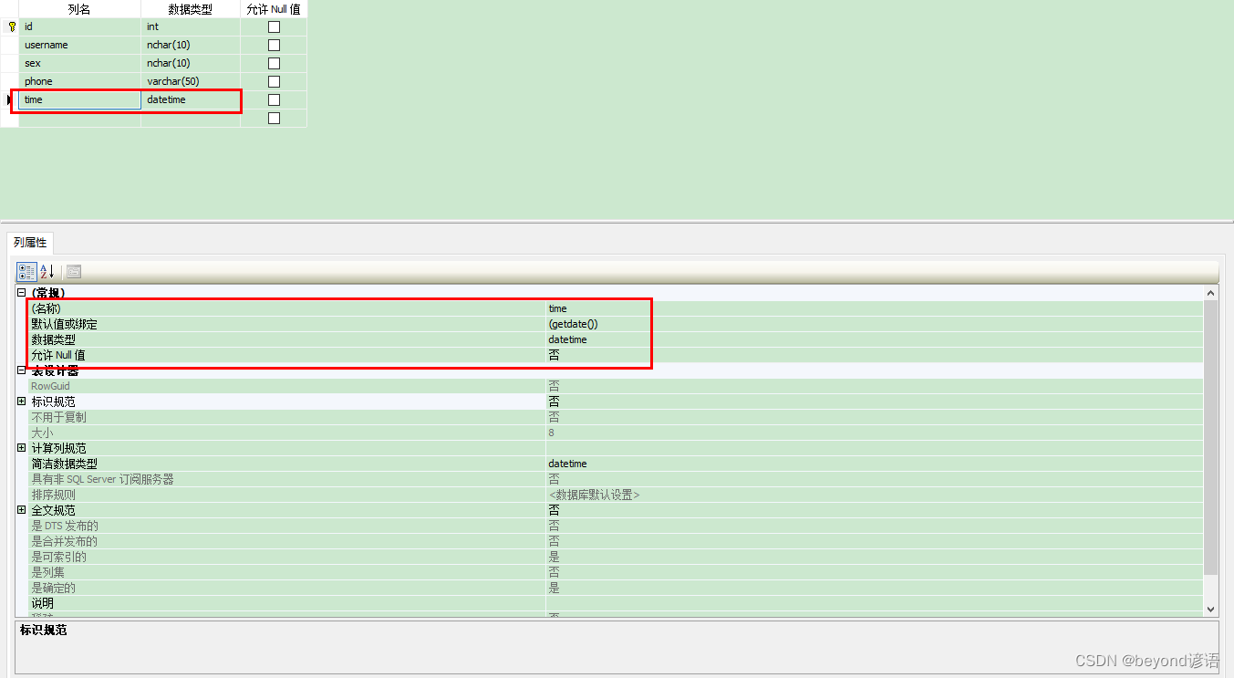The height and width of the screenshot is (678, 1234).
Task: Select the 列属性 tab
Action: (x=30, y=243)
